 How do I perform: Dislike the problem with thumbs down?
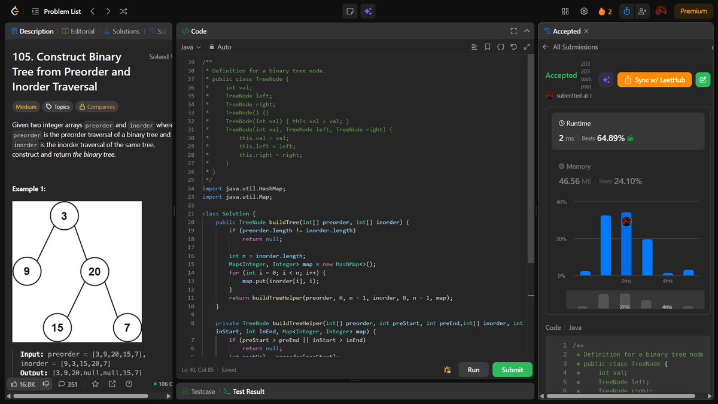coord(45,384)
